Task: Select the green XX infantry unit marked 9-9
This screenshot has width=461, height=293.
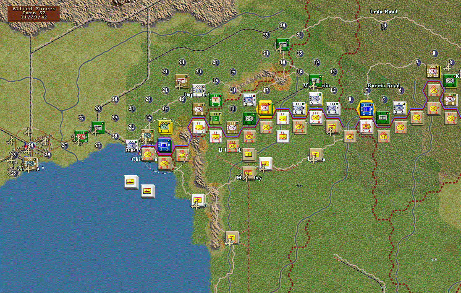Action: pyautogui.click(x=450, y=81)
